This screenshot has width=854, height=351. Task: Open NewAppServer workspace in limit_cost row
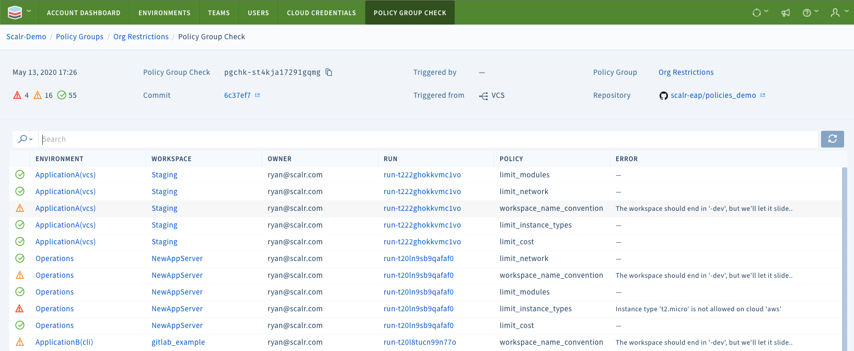[x=177, y=325]
